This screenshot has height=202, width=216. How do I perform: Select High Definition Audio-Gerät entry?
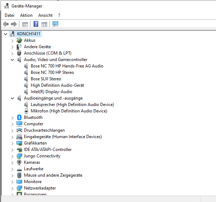[x=57, y=85]
